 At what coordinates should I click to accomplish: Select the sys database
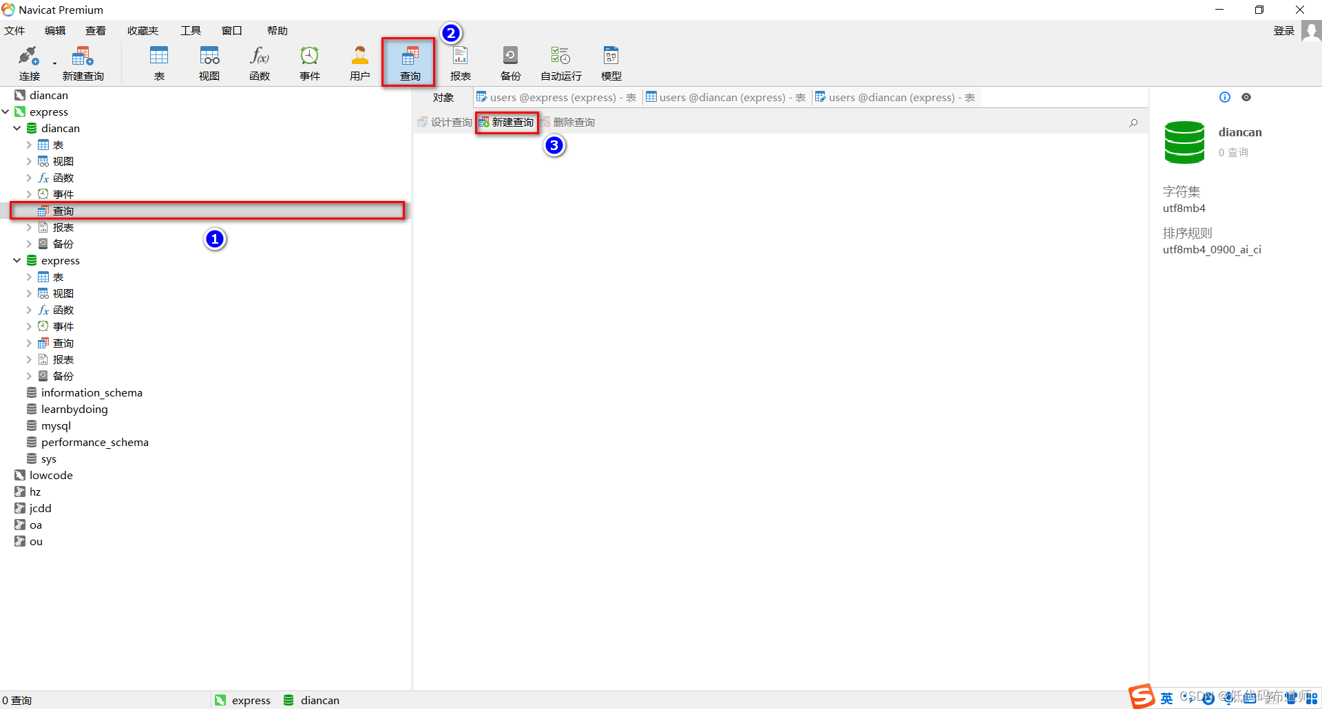48,458
